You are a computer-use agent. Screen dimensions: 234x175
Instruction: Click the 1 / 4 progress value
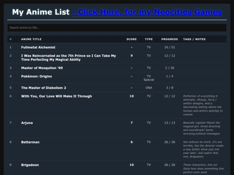point(169,76)
